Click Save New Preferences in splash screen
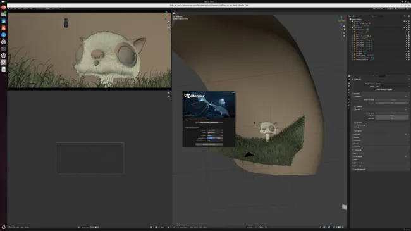411x231 pixels. 209,144
